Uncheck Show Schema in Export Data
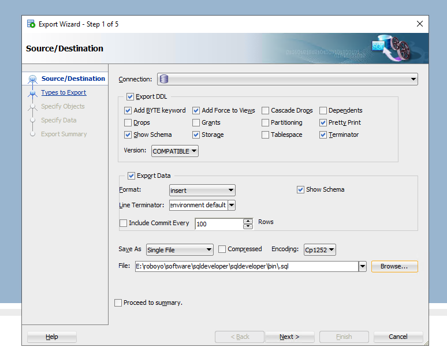Viewport: 447px width, 362px height. (300, 189)
